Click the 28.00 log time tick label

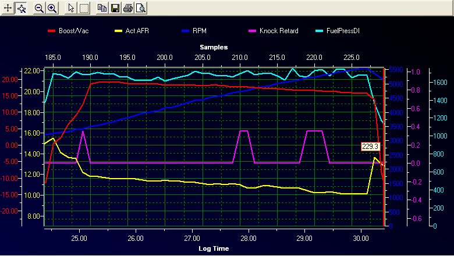click(x=248, y=238)
